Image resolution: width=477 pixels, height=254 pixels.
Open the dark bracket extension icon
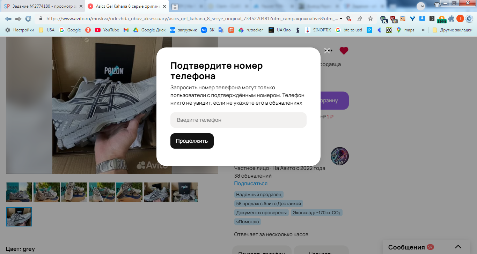(x=432, y=19)
